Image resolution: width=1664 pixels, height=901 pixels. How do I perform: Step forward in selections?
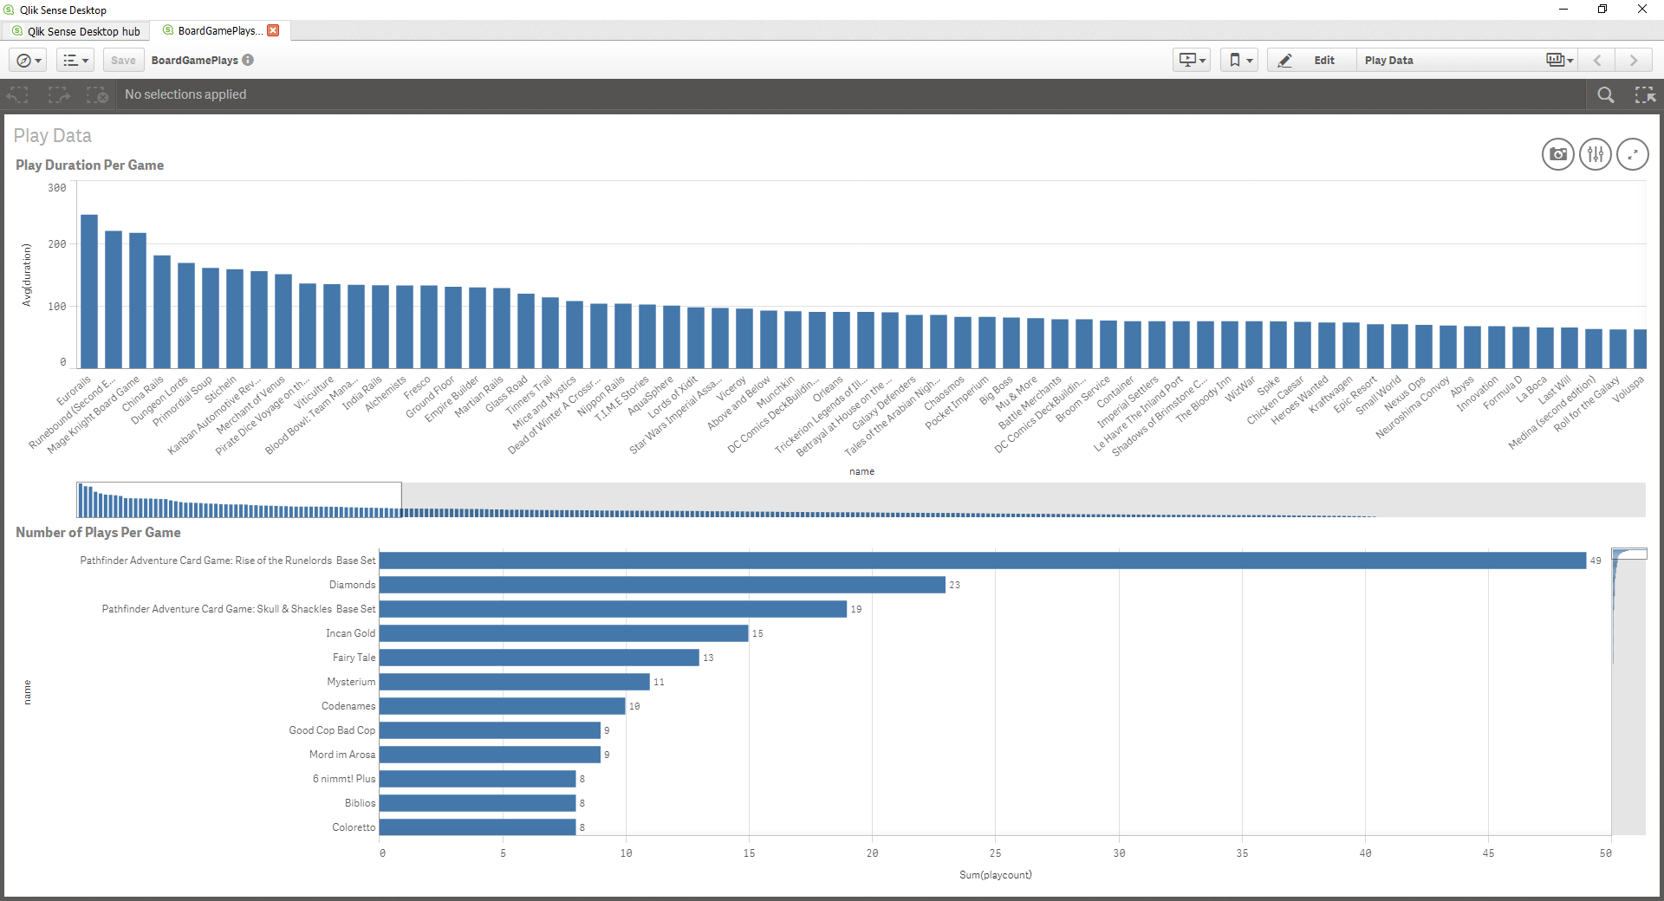click(x=59, y=94)
